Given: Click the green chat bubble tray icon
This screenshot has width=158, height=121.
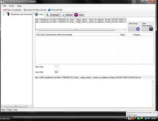Looking at the screenshot, I should [142, 118].
